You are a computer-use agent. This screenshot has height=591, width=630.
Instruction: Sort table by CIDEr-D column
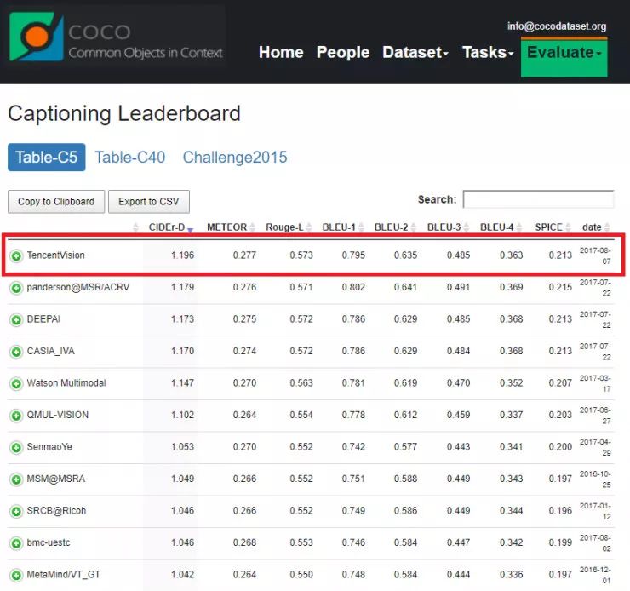click(x=171, y=227)
